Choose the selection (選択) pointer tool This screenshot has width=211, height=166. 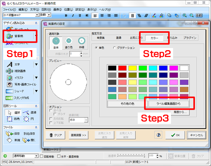tap(13, 112)
